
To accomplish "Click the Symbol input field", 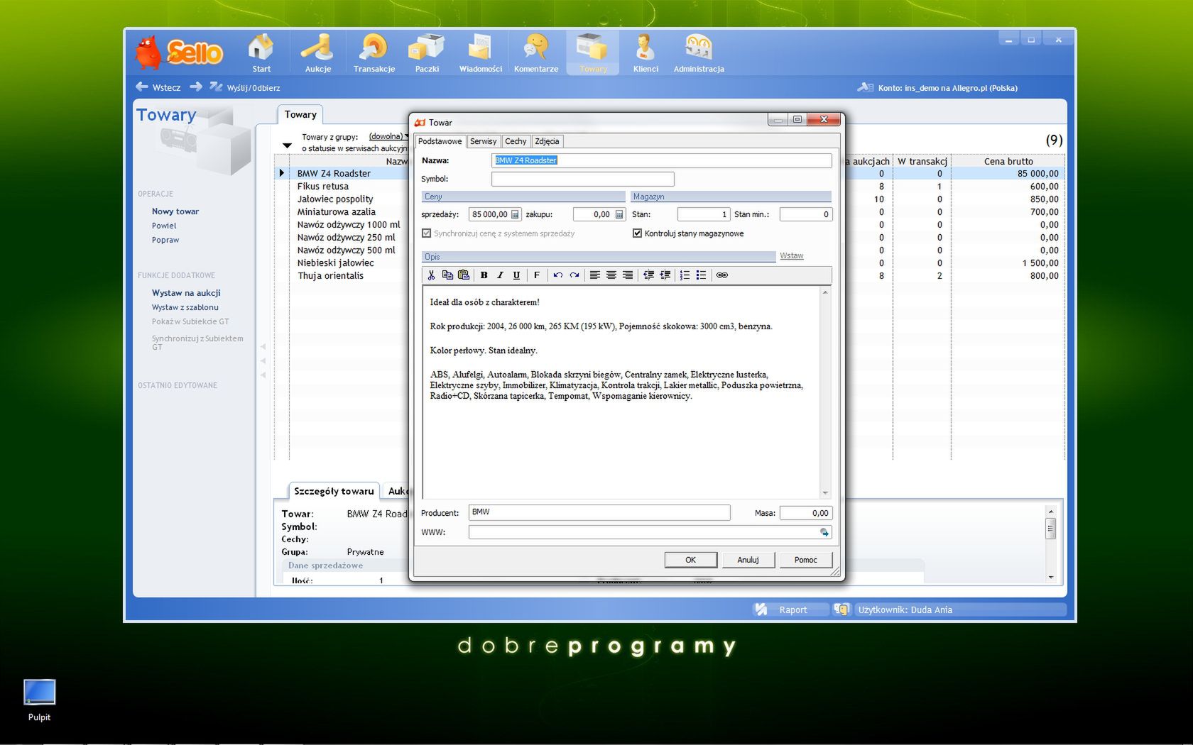I will [x=582, y=179].
